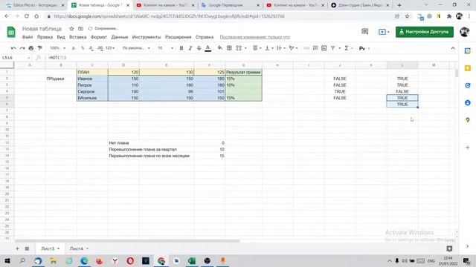Open the fill color picker
Screen dimensions: 476x267
coord(220,48)
